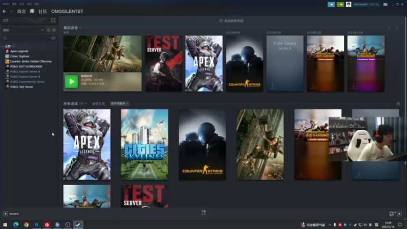The height and width of the screenshot is (229, 407).
Task: Open the Counter-Strike recent games tile
Action: click(x=244, y=63)
